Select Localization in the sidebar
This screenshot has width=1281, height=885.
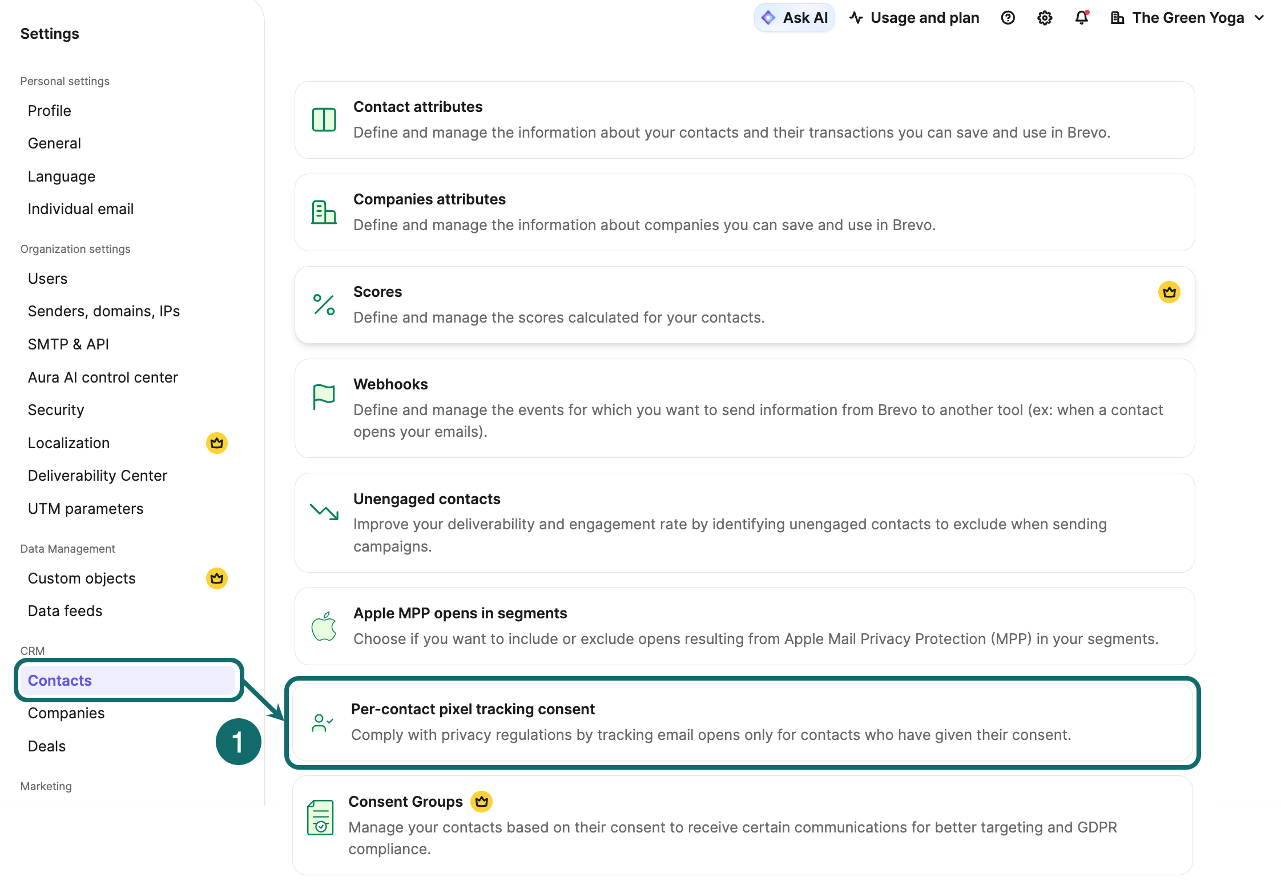[69, 443]
